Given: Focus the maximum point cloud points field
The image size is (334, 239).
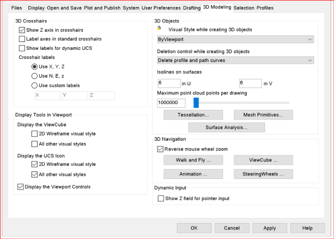Looking at the screenshot, I should tap(171, 102).
